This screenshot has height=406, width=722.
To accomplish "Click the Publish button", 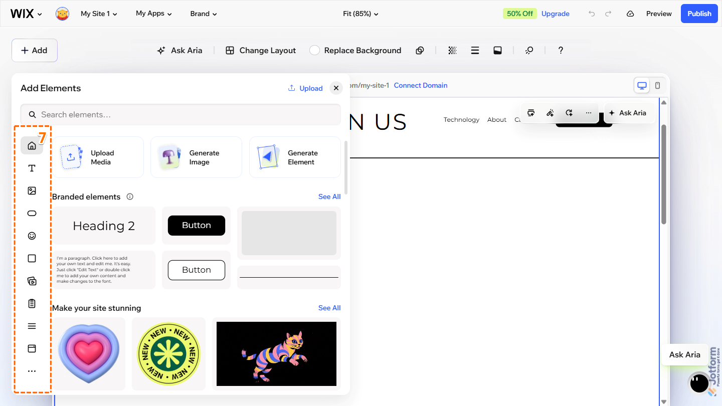I will (x=699, y=14).
